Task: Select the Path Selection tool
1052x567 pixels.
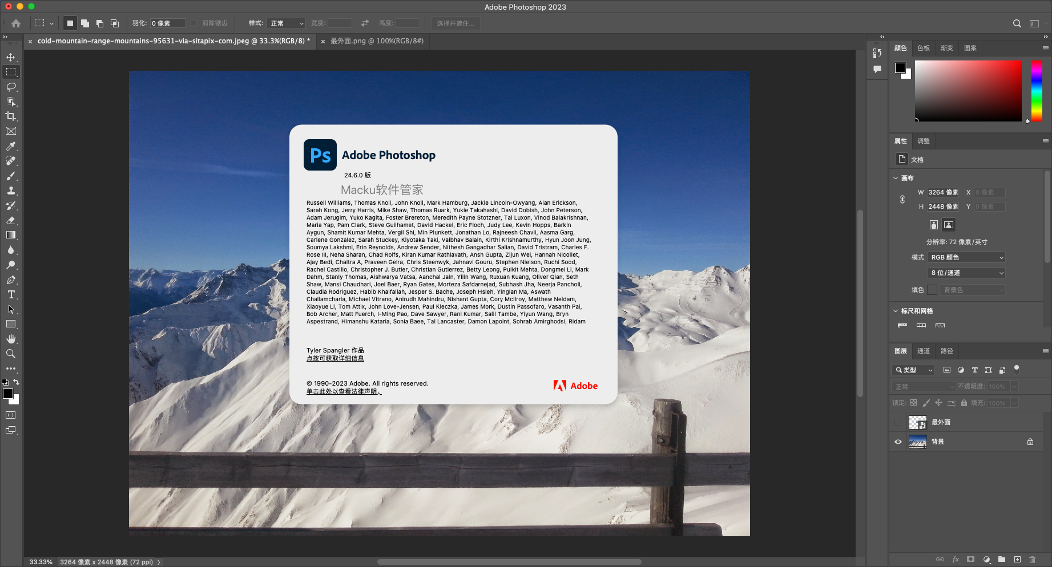Action: pos(11,309)
